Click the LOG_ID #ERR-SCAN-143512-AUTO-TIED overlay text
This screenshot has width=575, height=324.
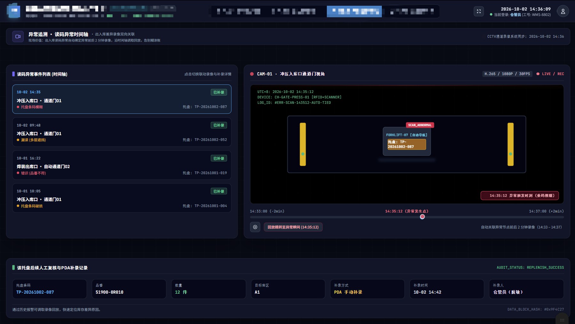point(294,103)
